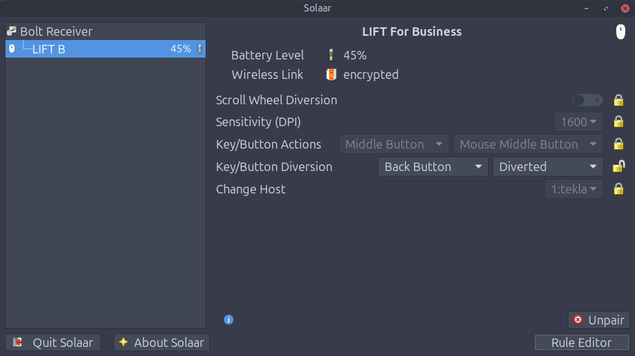Click the unlocked padlock for Key/Button Diversion
The image size is (635, 356).
[619, 166]
